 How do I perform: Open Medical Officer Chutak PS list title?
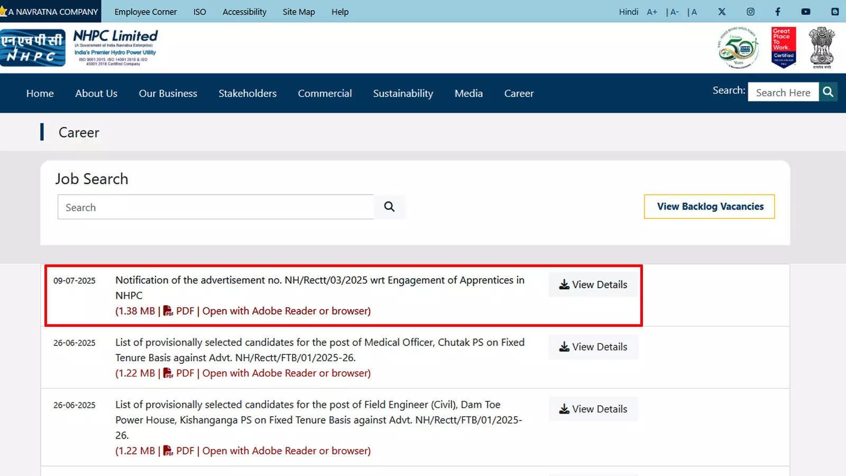point(320,350)
